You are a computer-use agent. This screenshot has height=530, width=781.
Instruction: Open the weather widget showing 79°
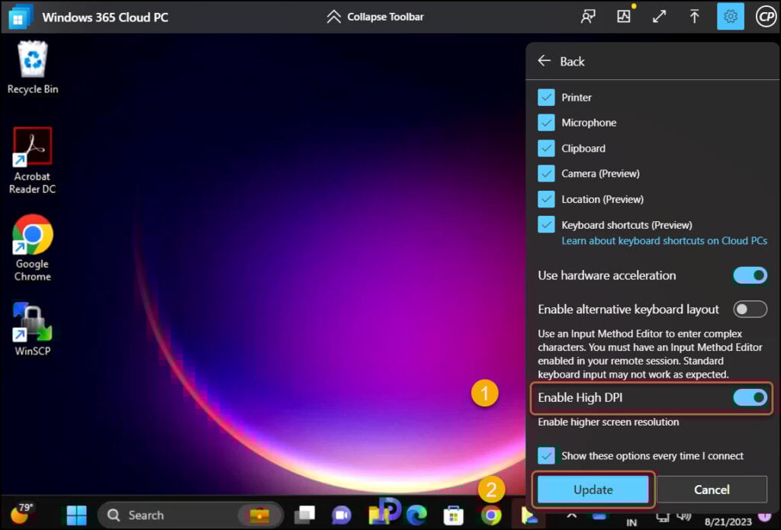(22, 513)
